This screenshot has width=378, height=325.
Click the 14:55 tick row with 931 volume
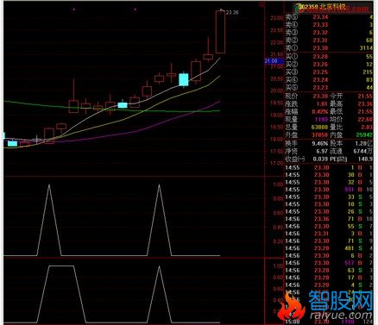(x=329, y=190)
